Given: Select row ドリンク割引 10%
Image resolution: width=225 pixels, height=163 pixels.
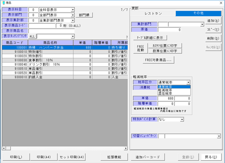Looking at the screenshot, I should [x=65, y=64].
